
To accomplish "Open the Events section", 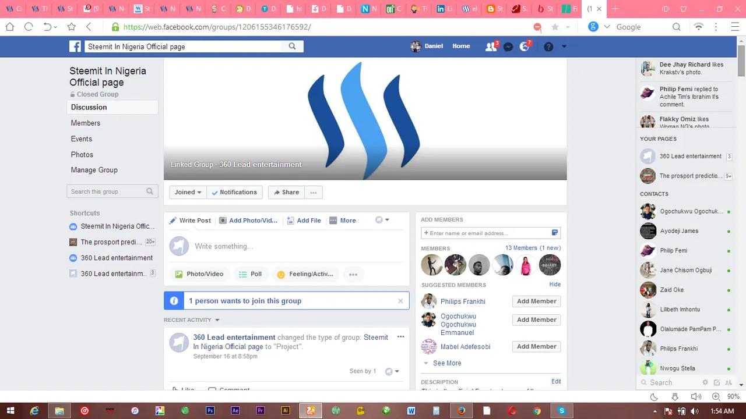I will click(x=82, y=139).
